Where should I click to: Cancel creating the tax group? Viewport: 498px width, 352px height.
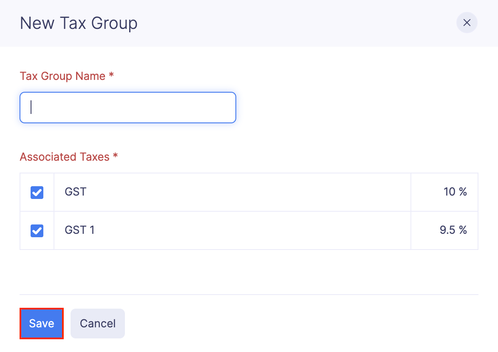point(97,323)
